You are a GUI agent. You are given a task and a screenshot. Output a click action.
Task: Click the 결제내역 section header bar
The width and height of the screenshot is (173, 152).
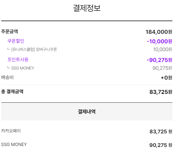[87, 112]
